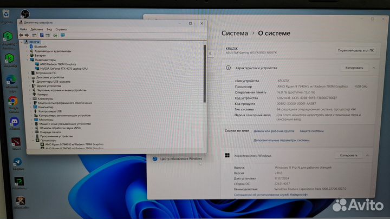Screen dimensions: 390x219
Task: Open the Файл menu
Action: 23,29
